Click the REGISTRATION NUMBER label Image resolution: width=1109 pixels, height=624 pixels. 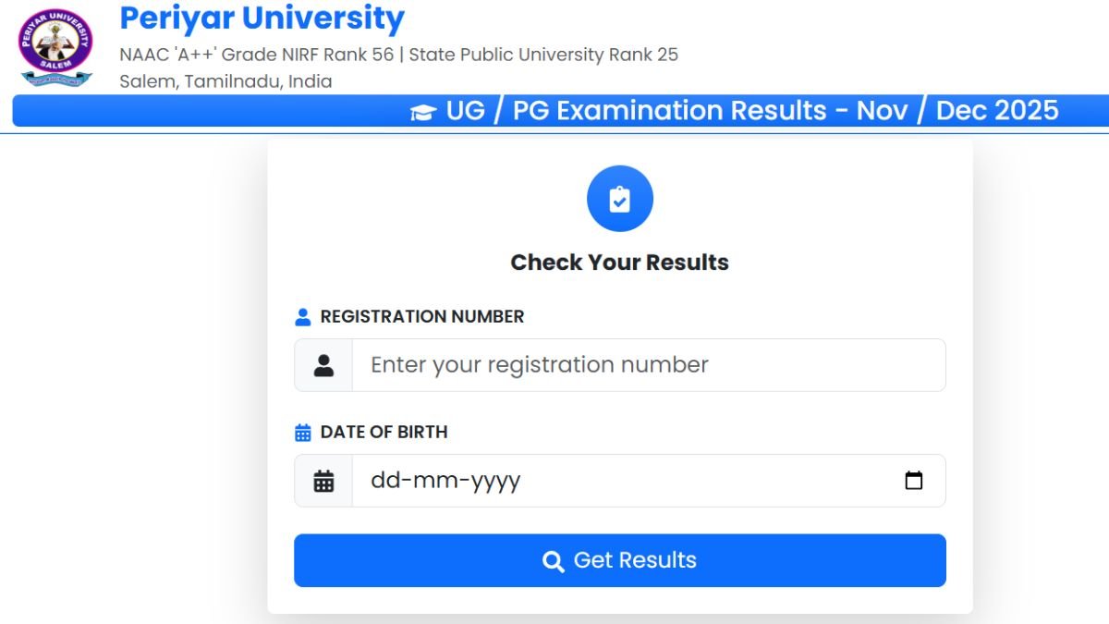coord(421,315)
